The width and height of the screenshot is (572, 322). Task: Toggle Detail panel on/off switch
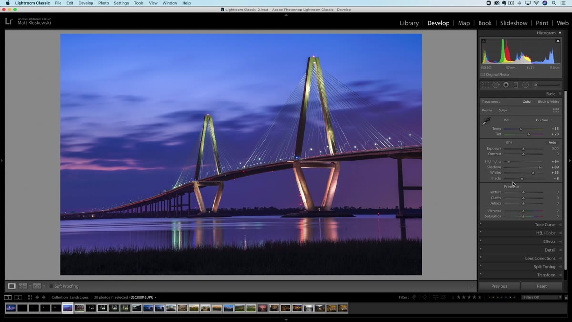[x=480, y=249]
